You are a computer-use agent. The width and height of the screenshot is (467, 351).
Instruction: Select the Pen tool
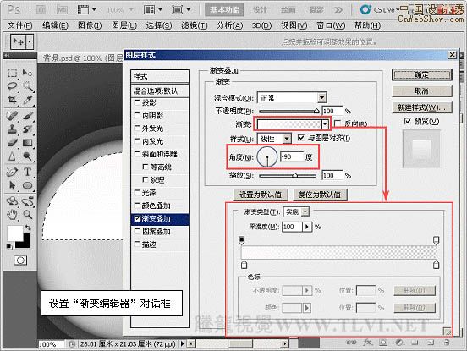tap(12, 172)
